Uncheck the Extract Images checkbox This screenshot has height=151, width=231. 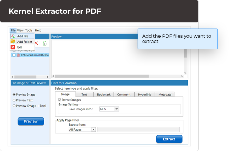point(59,100)
